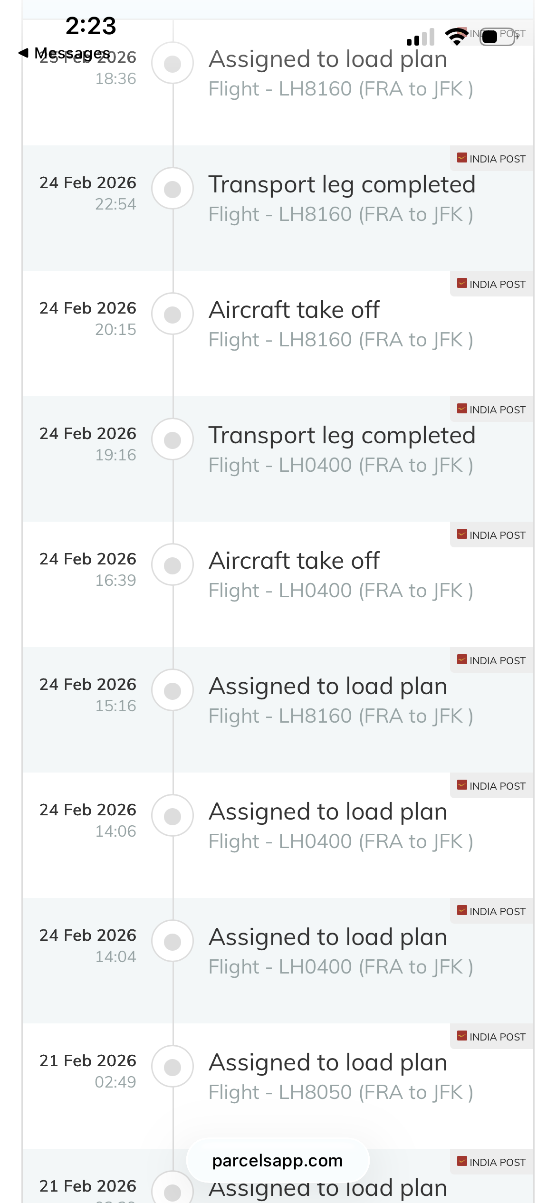The height and width of the screenshot is (1203, 556).
Task: Tap India Post logo on 16:39 entry
Action: 462,535
